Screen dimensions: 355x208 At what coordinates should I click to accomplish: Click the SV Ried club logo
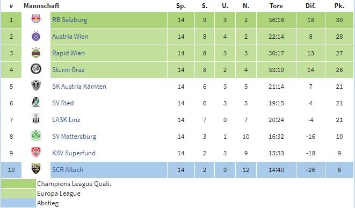point(36,103)
